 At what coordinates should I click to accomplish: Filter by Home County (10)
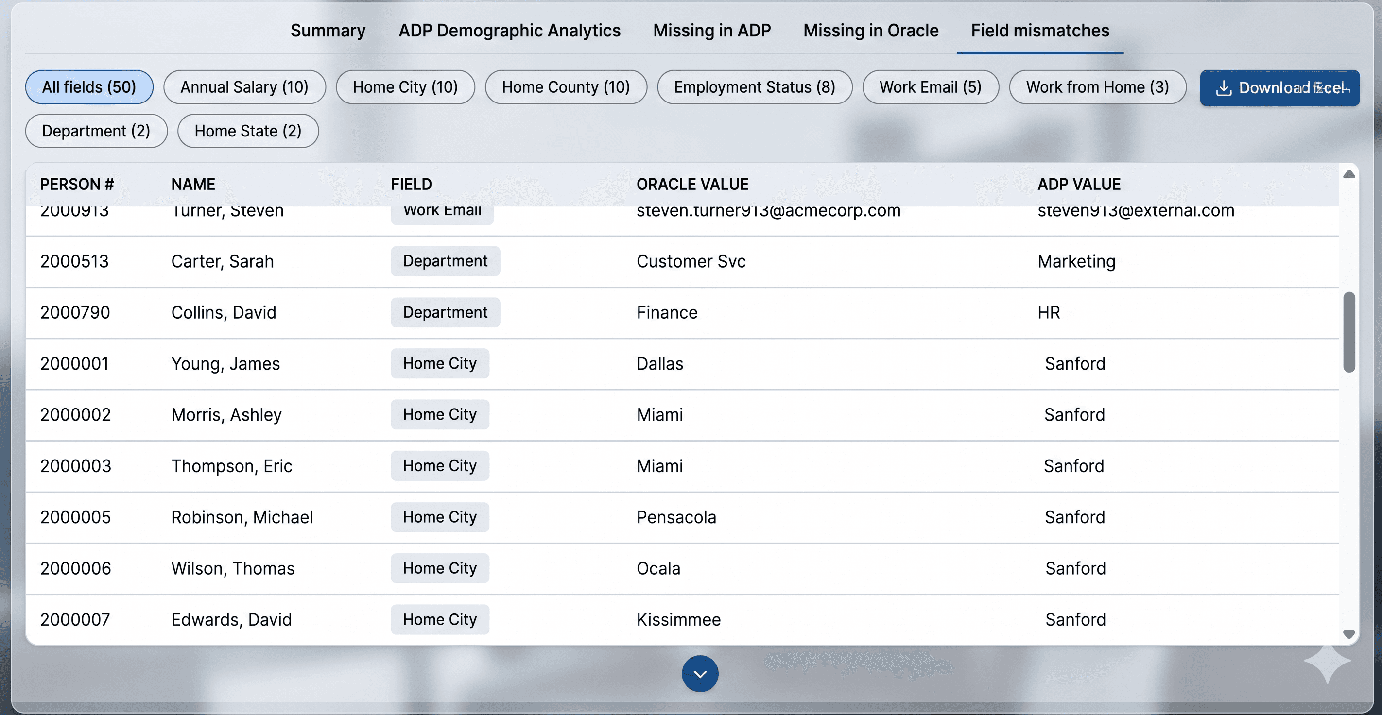(566, 87)
